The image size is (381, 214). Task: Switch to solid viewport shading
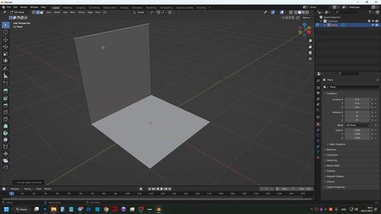pos(299,12)
